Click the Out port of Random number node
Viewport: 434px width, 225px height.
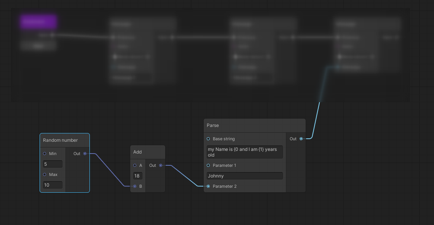[x=85, y=154]
